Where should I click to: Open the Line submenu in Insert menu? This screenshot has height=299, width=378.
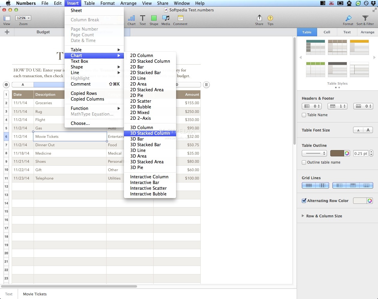tap(94, 73)
